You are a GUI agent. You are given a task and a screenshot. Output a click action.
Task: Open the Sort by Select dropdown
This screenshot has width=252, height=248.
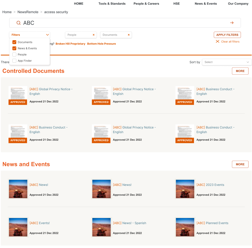point(227,62)
